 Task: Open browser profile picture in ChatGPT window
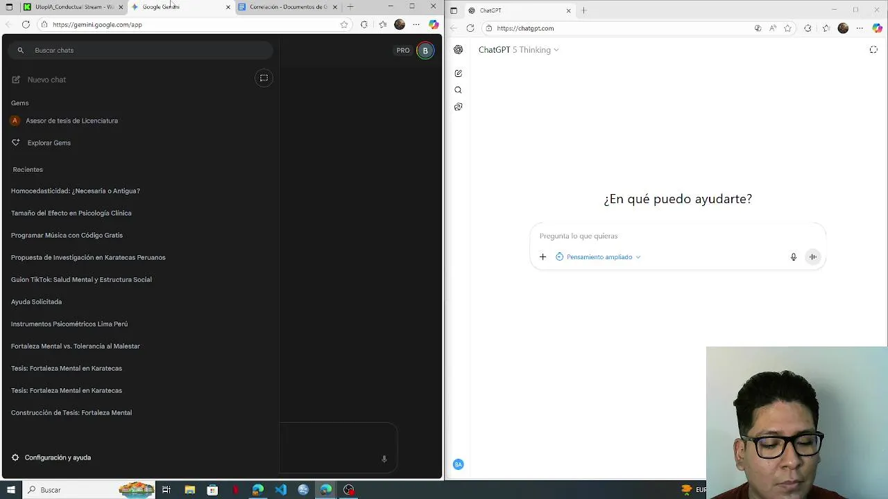(843, 28)
